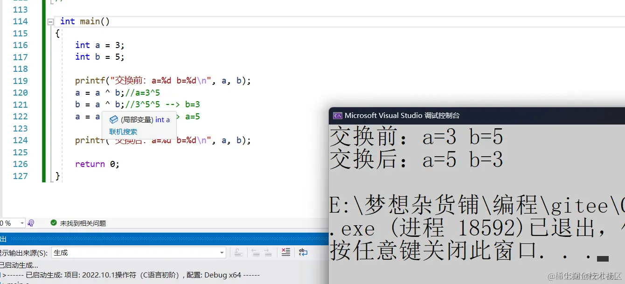The image size is (625, 284).
Task: Click the 联机搜索 link in tooltip
Action: pyautogui.click(x=123, y=132)
